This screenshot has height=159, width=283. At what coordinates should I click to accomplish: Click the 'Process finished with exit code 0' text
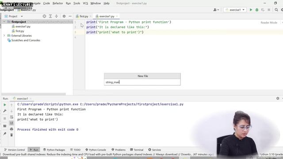point(48,129)
